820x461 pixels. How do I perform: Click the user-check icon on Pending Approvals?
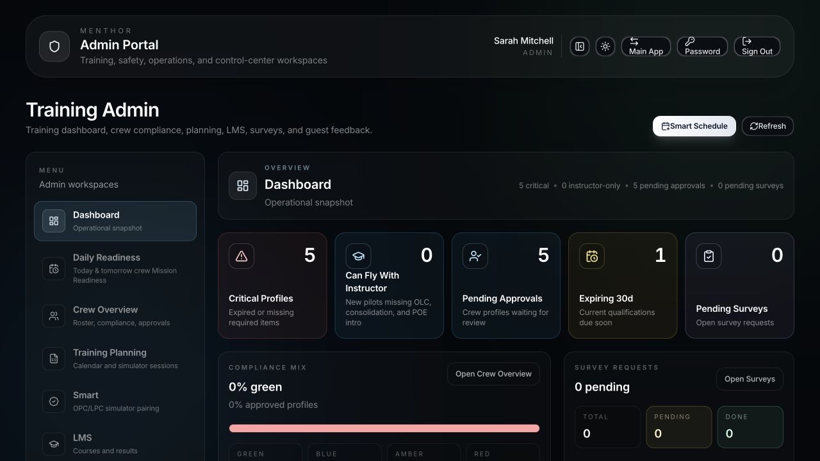tap(475, 256)
